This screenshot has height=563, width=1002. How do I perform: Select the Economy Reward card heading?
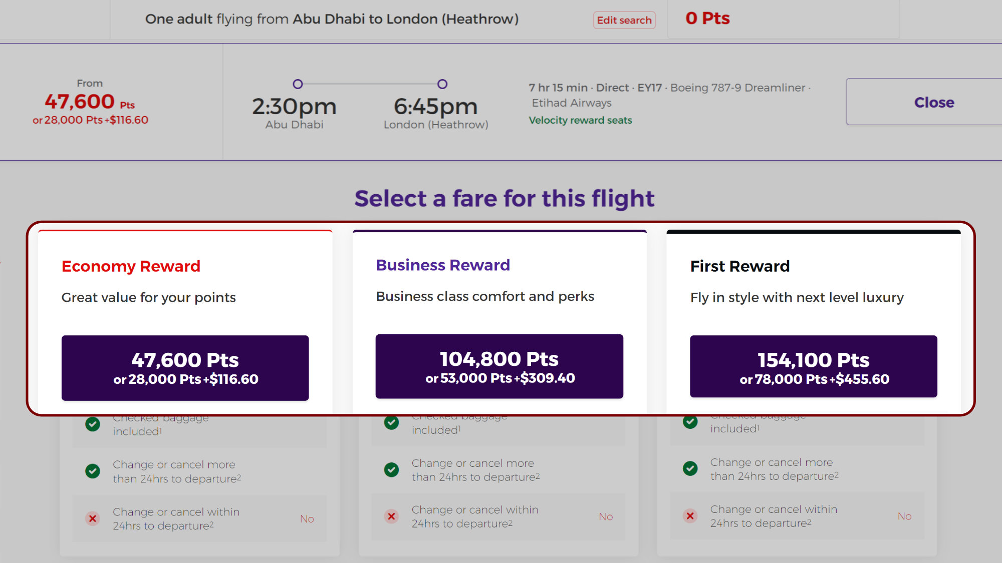click(x=130, y=266)
